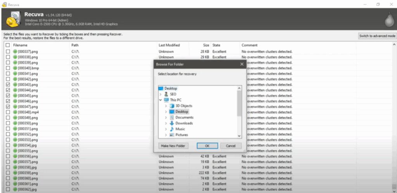Expand the SEO node
The image size is (397, 193).
tap(161, 94)
